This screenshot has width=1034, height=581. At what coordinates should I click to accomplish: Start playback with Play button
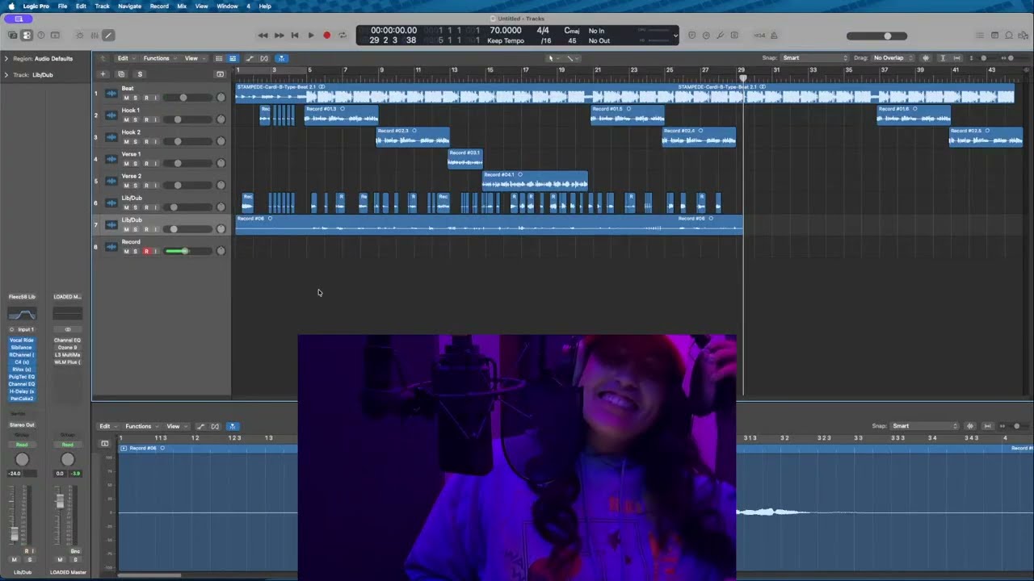pyautogui.click(x=311, y=36)
